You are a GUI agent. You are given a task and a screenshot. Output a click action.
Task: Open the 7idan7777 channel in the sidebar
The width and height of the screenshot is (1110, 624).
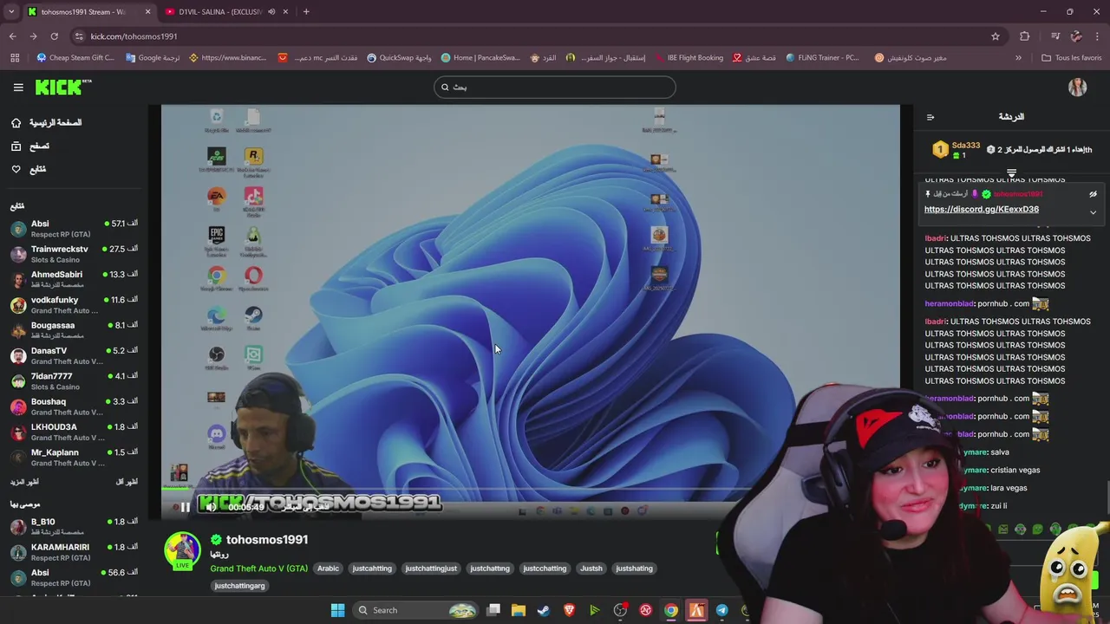[x=74, y=381]
